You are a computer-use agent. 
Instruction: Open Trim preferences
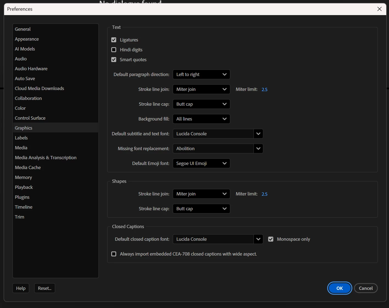55,217
